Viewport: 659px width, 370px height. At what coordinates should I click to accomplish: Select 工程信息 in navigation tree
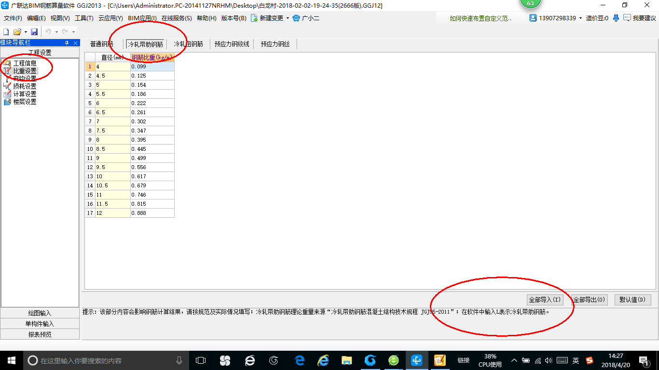tap(25, 63)
